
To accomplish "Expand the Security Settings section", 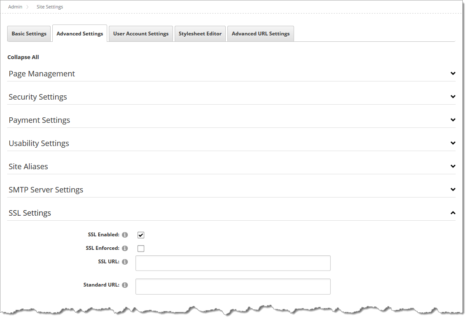I will [453, 97].
